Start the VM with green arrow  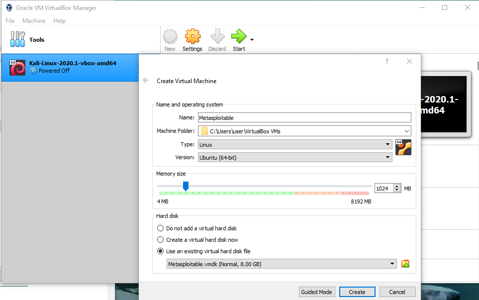pos(239,36)
